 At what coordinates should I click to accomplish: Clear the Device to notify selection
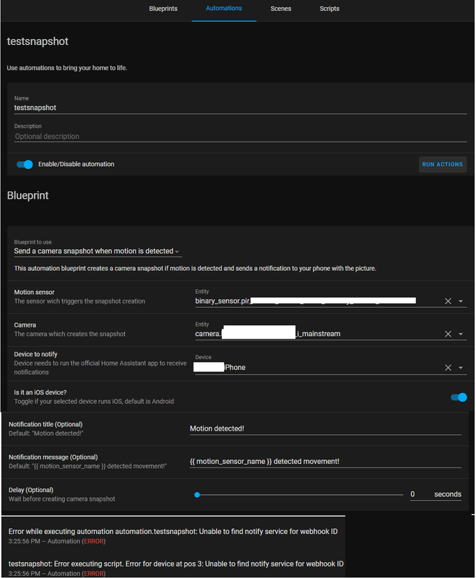tap(448, 368)
